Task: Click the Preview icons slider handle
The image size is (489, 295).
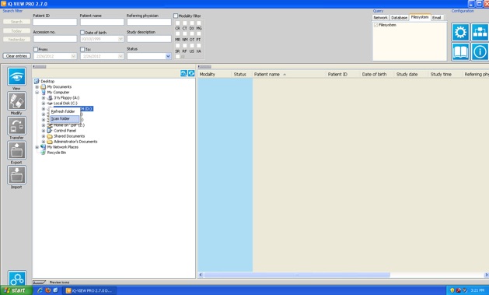Action: point(39,283)
